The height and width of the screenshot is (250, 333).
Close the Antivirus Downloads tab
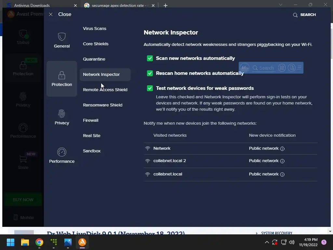coord(75,6)
